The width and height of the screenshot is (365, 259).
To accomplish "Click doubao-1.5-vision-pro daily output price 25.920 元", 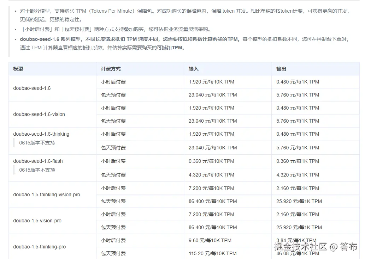I will coord(299,227).
